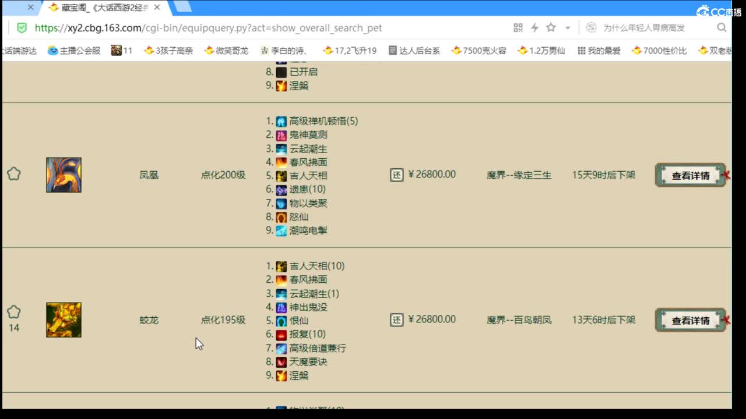Click the 还 bargain icon on 蛟龙 row
This screenshot has width=746, height=419.
pos(397,319)
